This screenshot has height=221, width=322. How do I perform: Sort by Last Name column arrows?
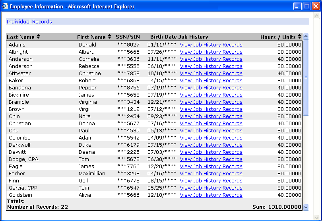coord(38,37)
